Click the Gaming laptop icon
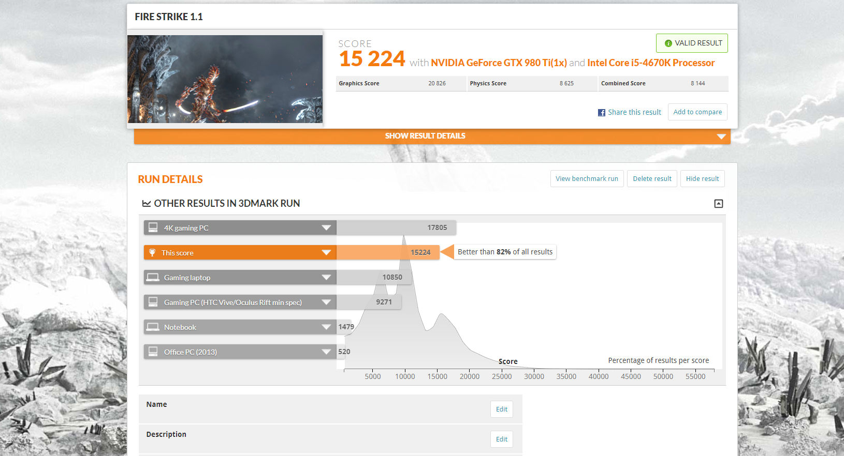 point(153,278)
